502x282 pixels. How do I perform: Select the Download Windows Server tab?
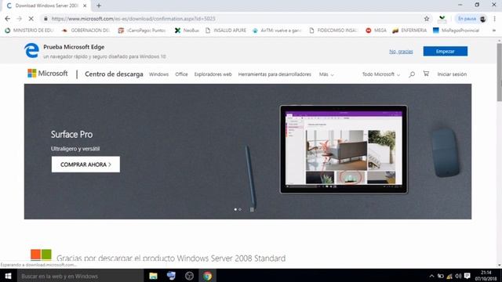pyautogui.click(x=45, y=5)
